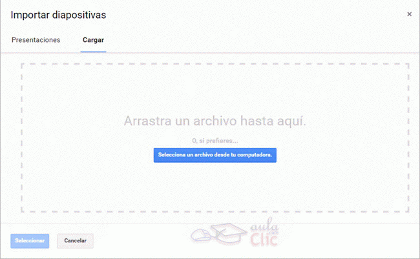420x259 pixels.
Task: Click the 'Importar diapositivas' dialog title
Action: point(58,14)
